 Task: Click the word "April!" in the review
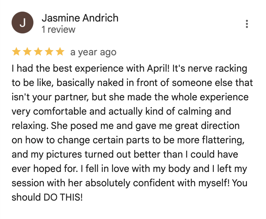pyautogui.click(x=158, y=69)
